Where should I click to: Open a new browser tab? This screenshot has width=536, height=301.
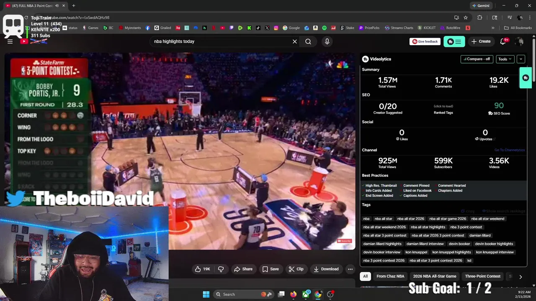pyautogui.click(x=74, y=6)
